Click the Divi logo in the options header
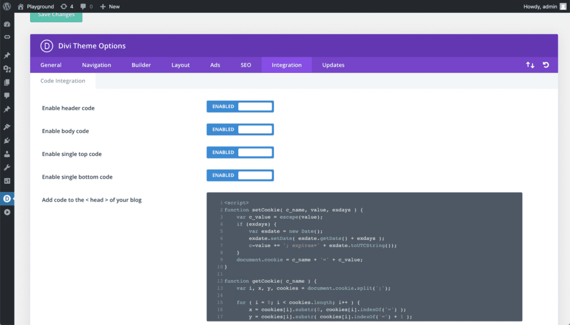This screenshot has width=570, height=325. [47, 46]
